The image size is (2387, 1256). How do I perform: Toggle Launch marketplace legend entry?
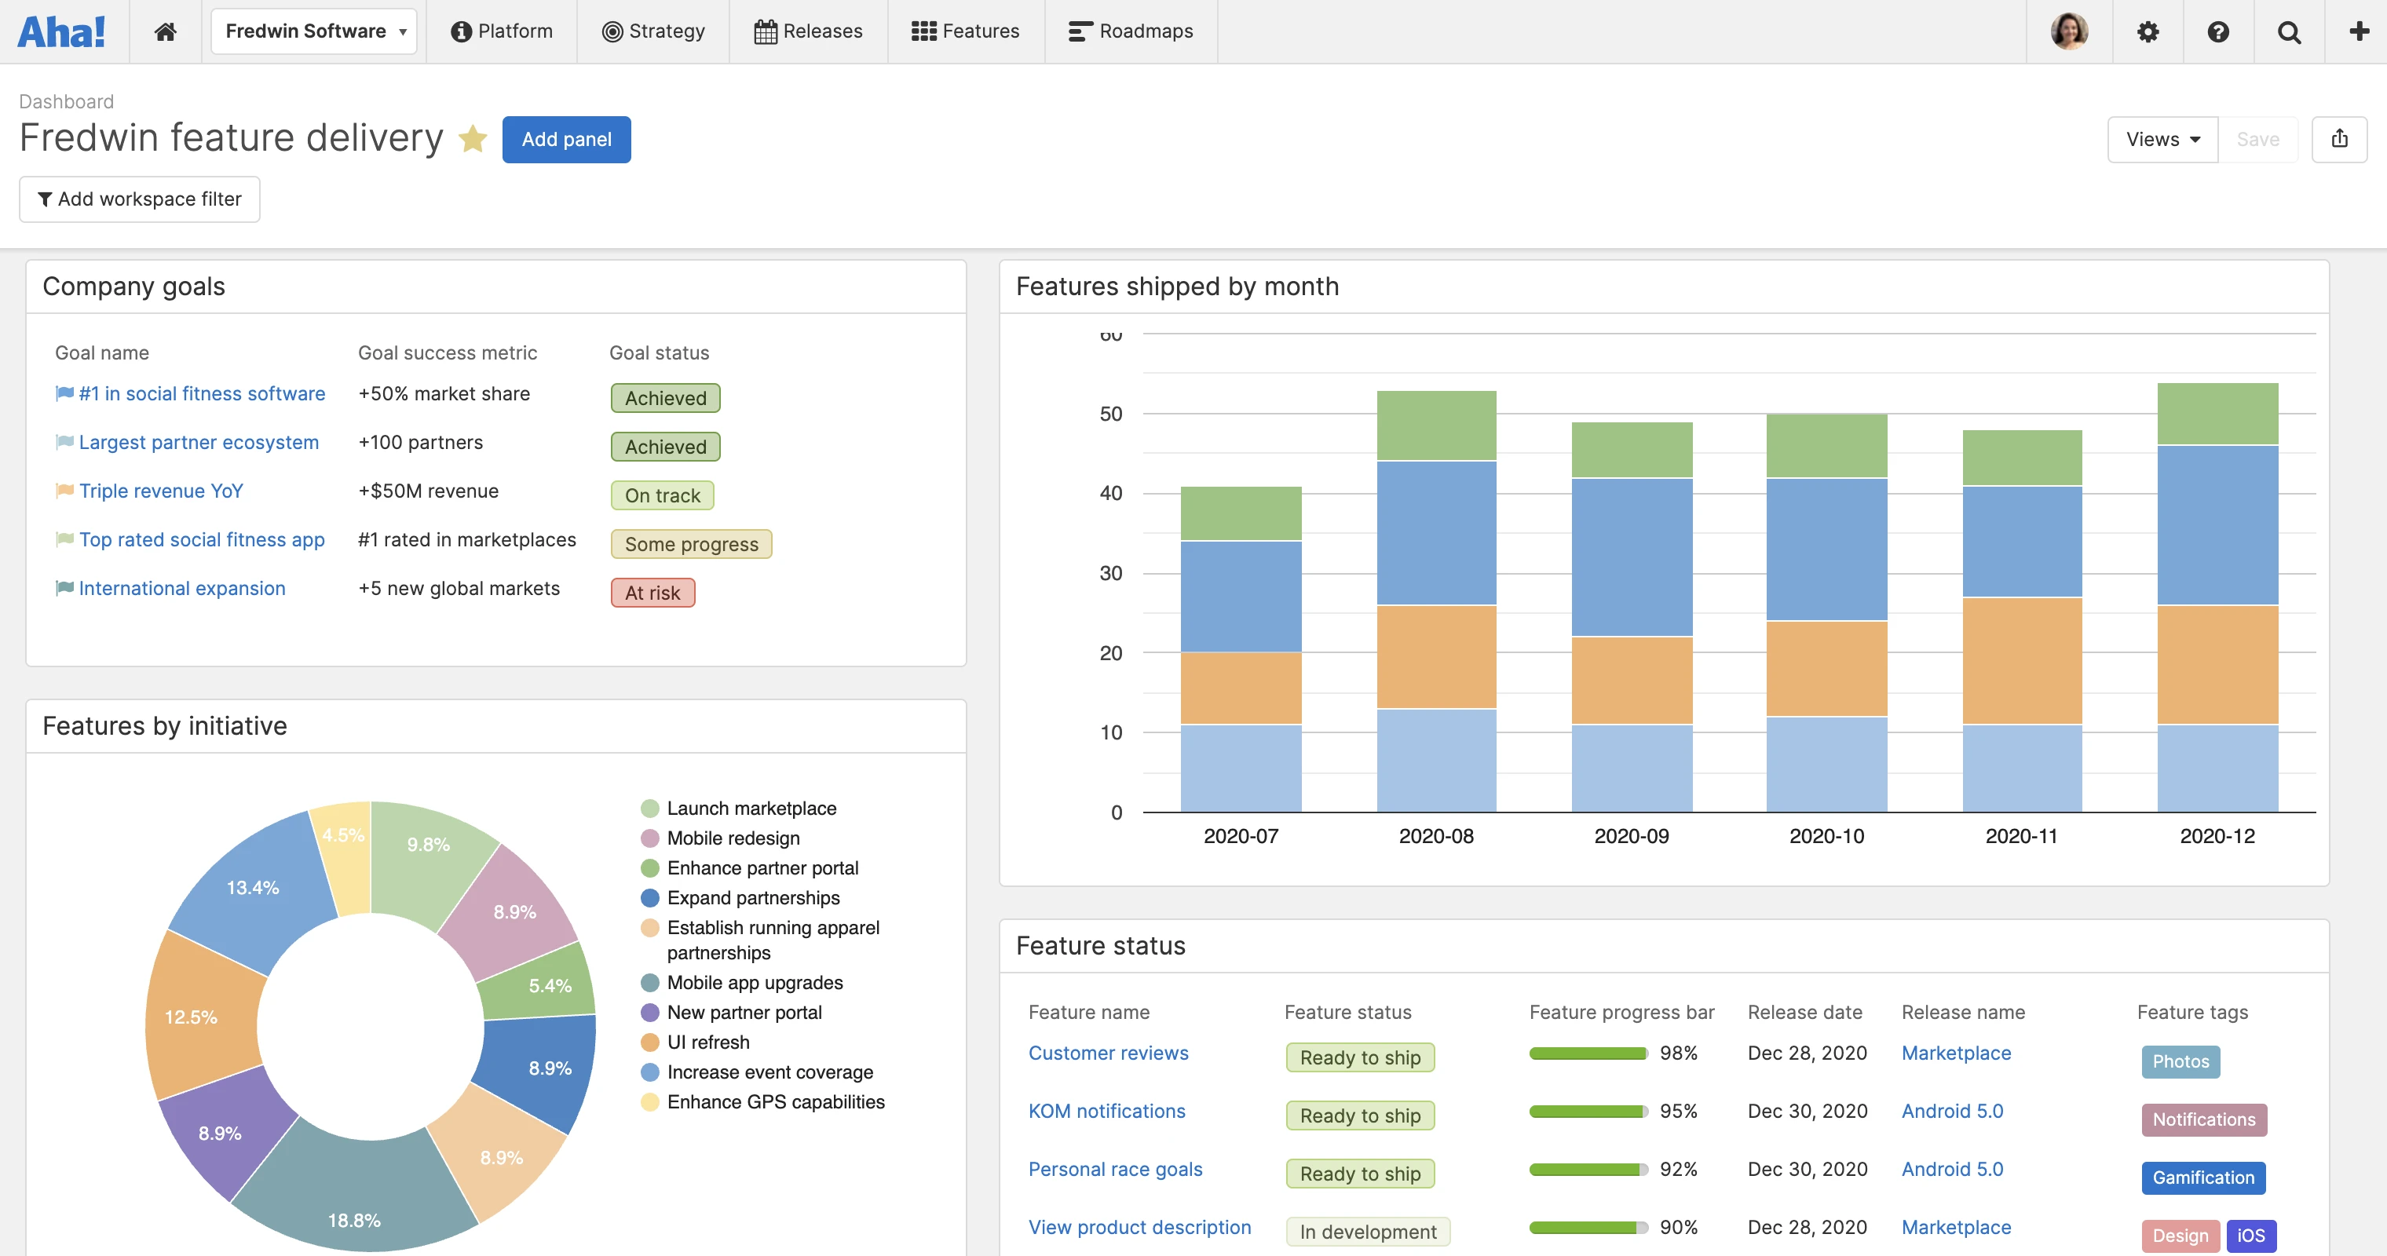click(x=751, y=809)
